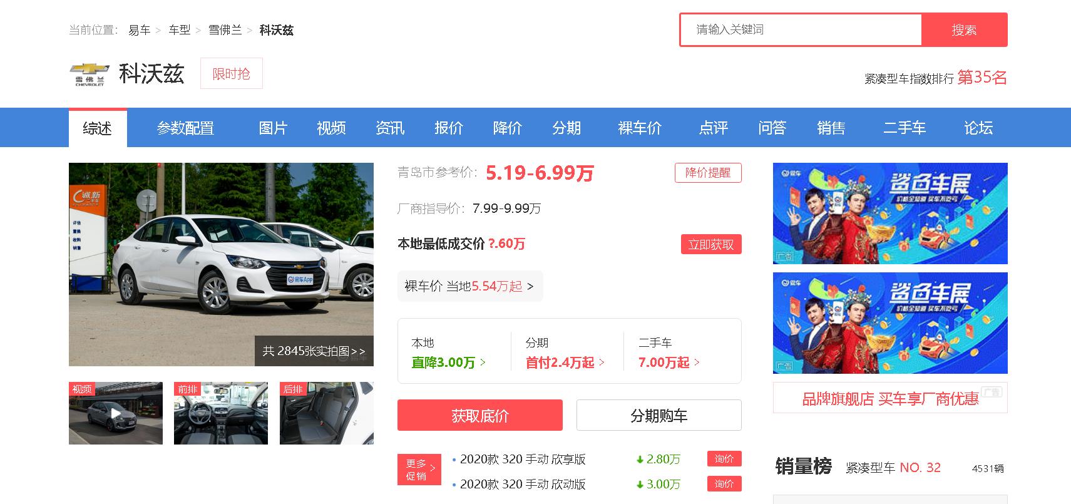Expand the local direct discount 3.00万 option
Image resolution: width=1071 pixels, height=504 pixels.
[x=448, y=363]
